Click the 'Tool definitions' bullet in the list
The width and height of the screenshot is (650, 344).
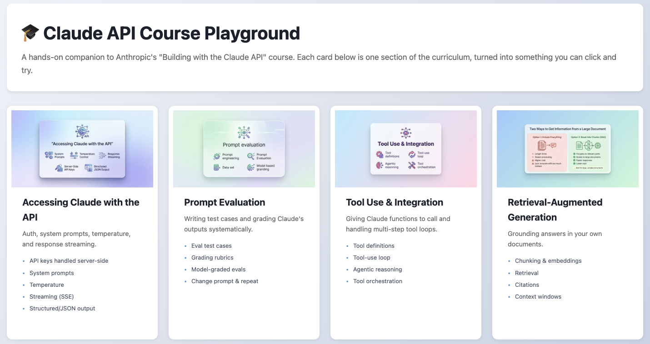[374, 246]
